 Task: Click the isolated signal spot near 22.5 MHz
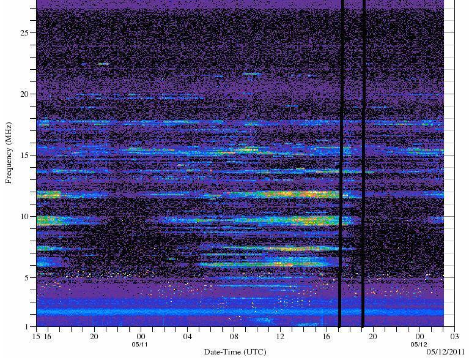click(x=103, y=64)
